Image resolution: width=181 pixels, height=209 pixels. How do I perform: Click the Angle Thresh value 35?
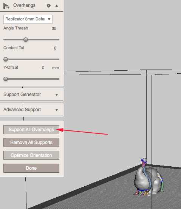[x=54, y=28]
